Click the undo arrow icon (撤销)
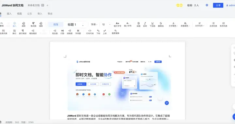 2,24
